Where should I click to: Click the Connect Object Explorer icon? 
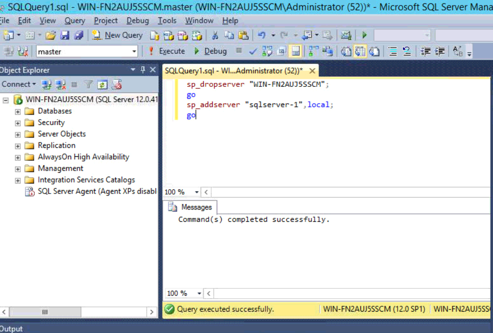47,84
